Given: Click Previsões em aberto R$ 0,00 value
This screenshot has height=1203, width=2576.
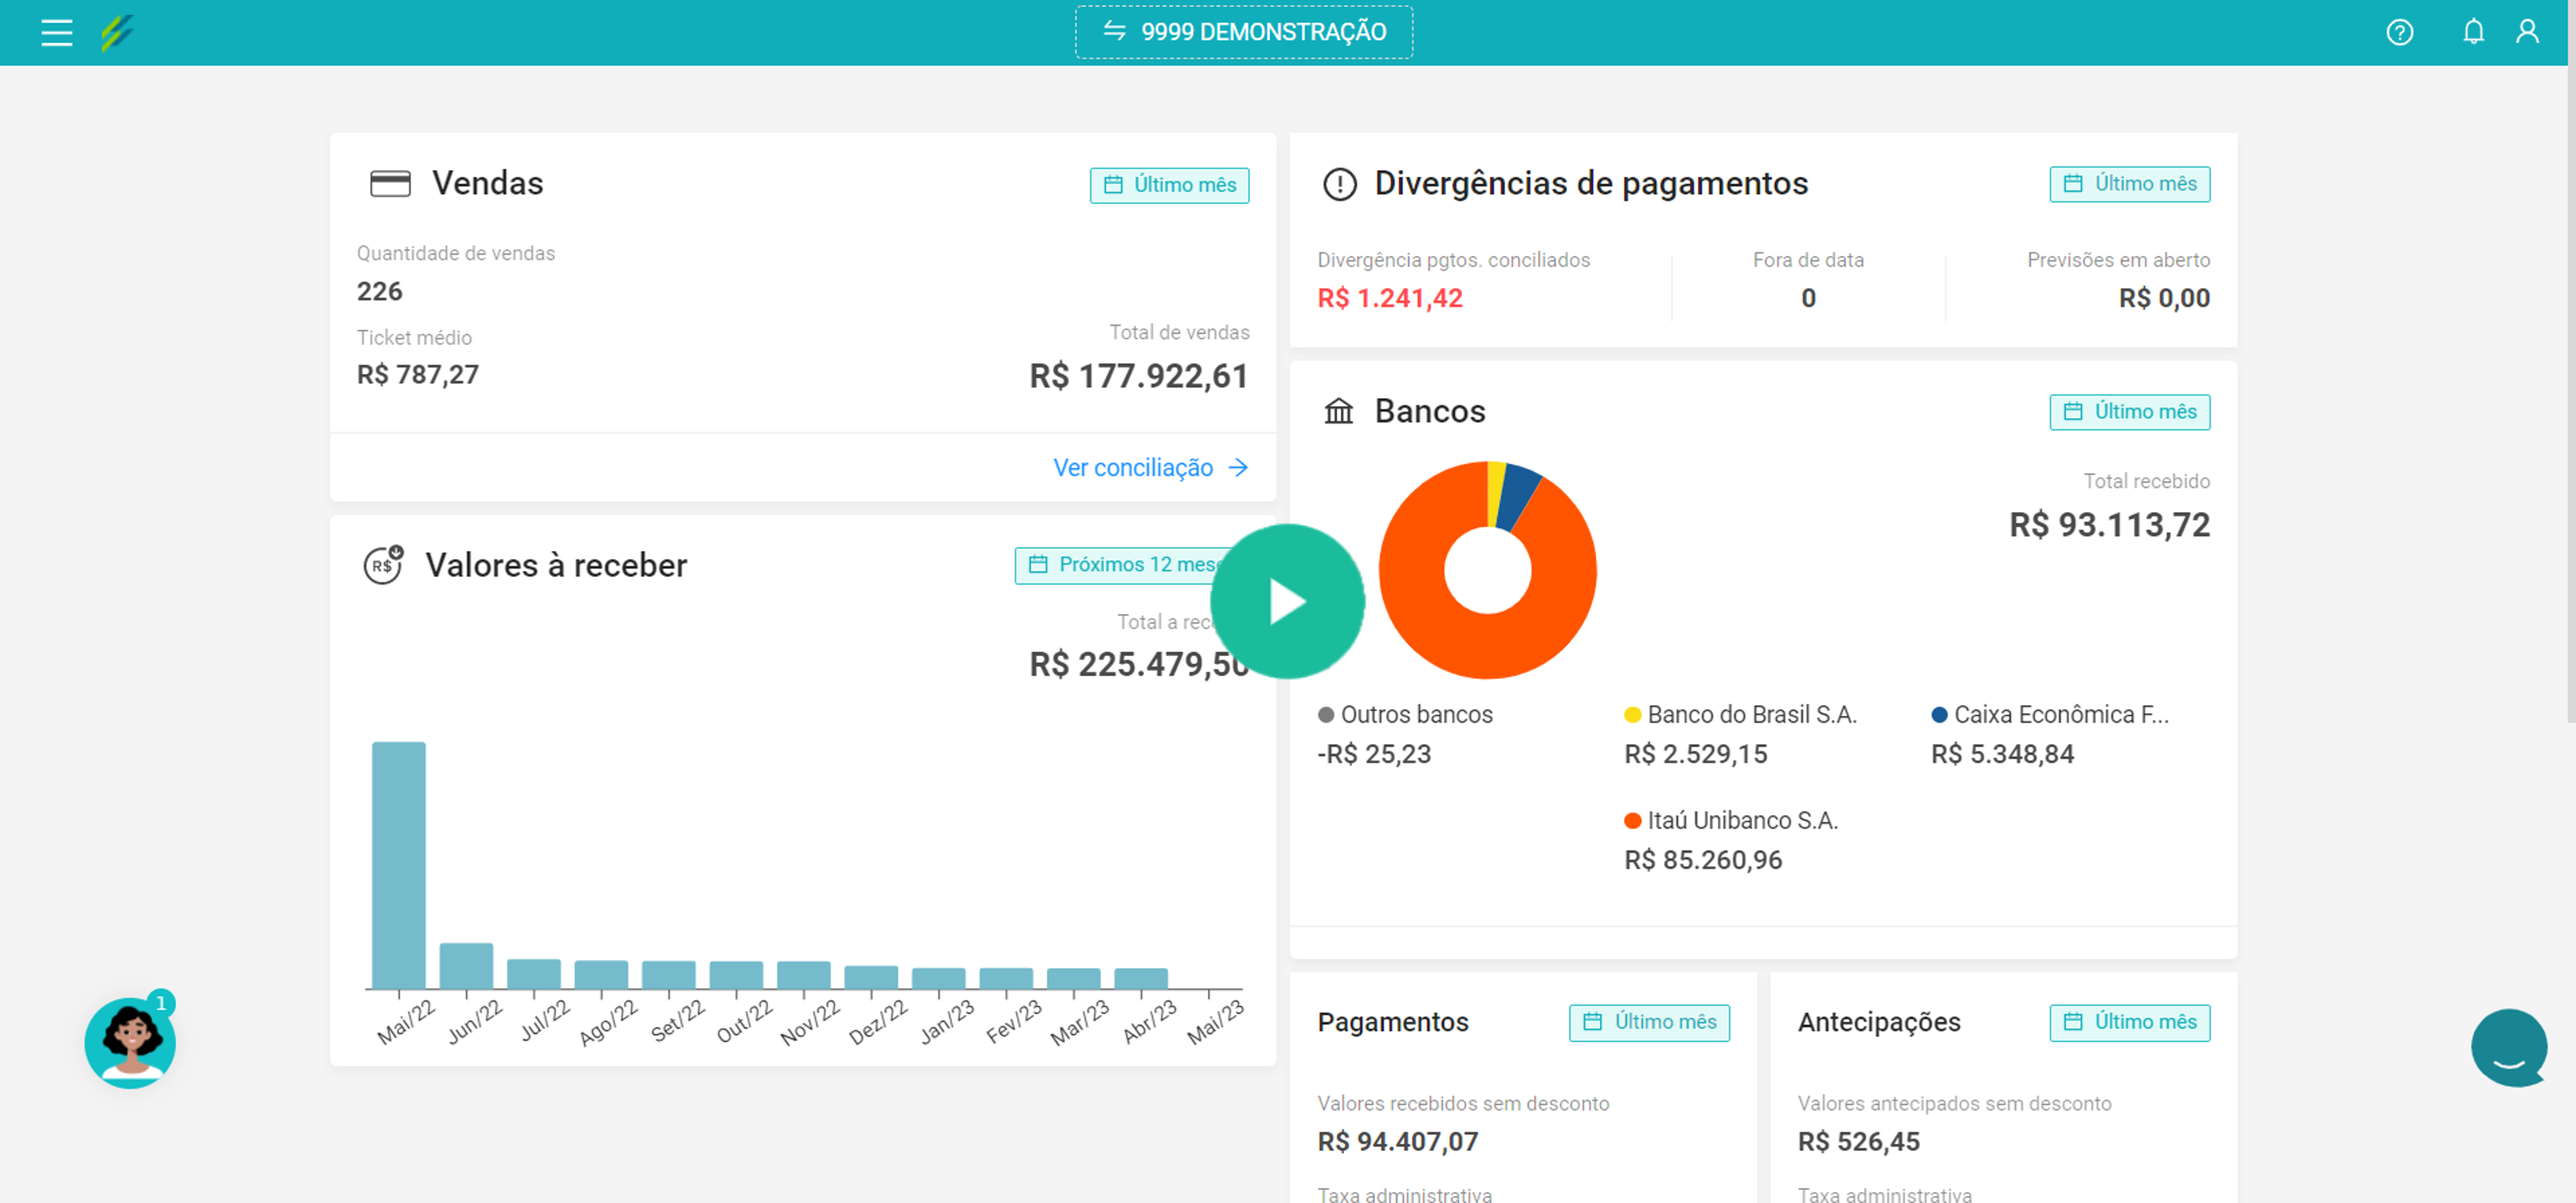Looking at the screenshot, I should click(x=2164, y=299).
